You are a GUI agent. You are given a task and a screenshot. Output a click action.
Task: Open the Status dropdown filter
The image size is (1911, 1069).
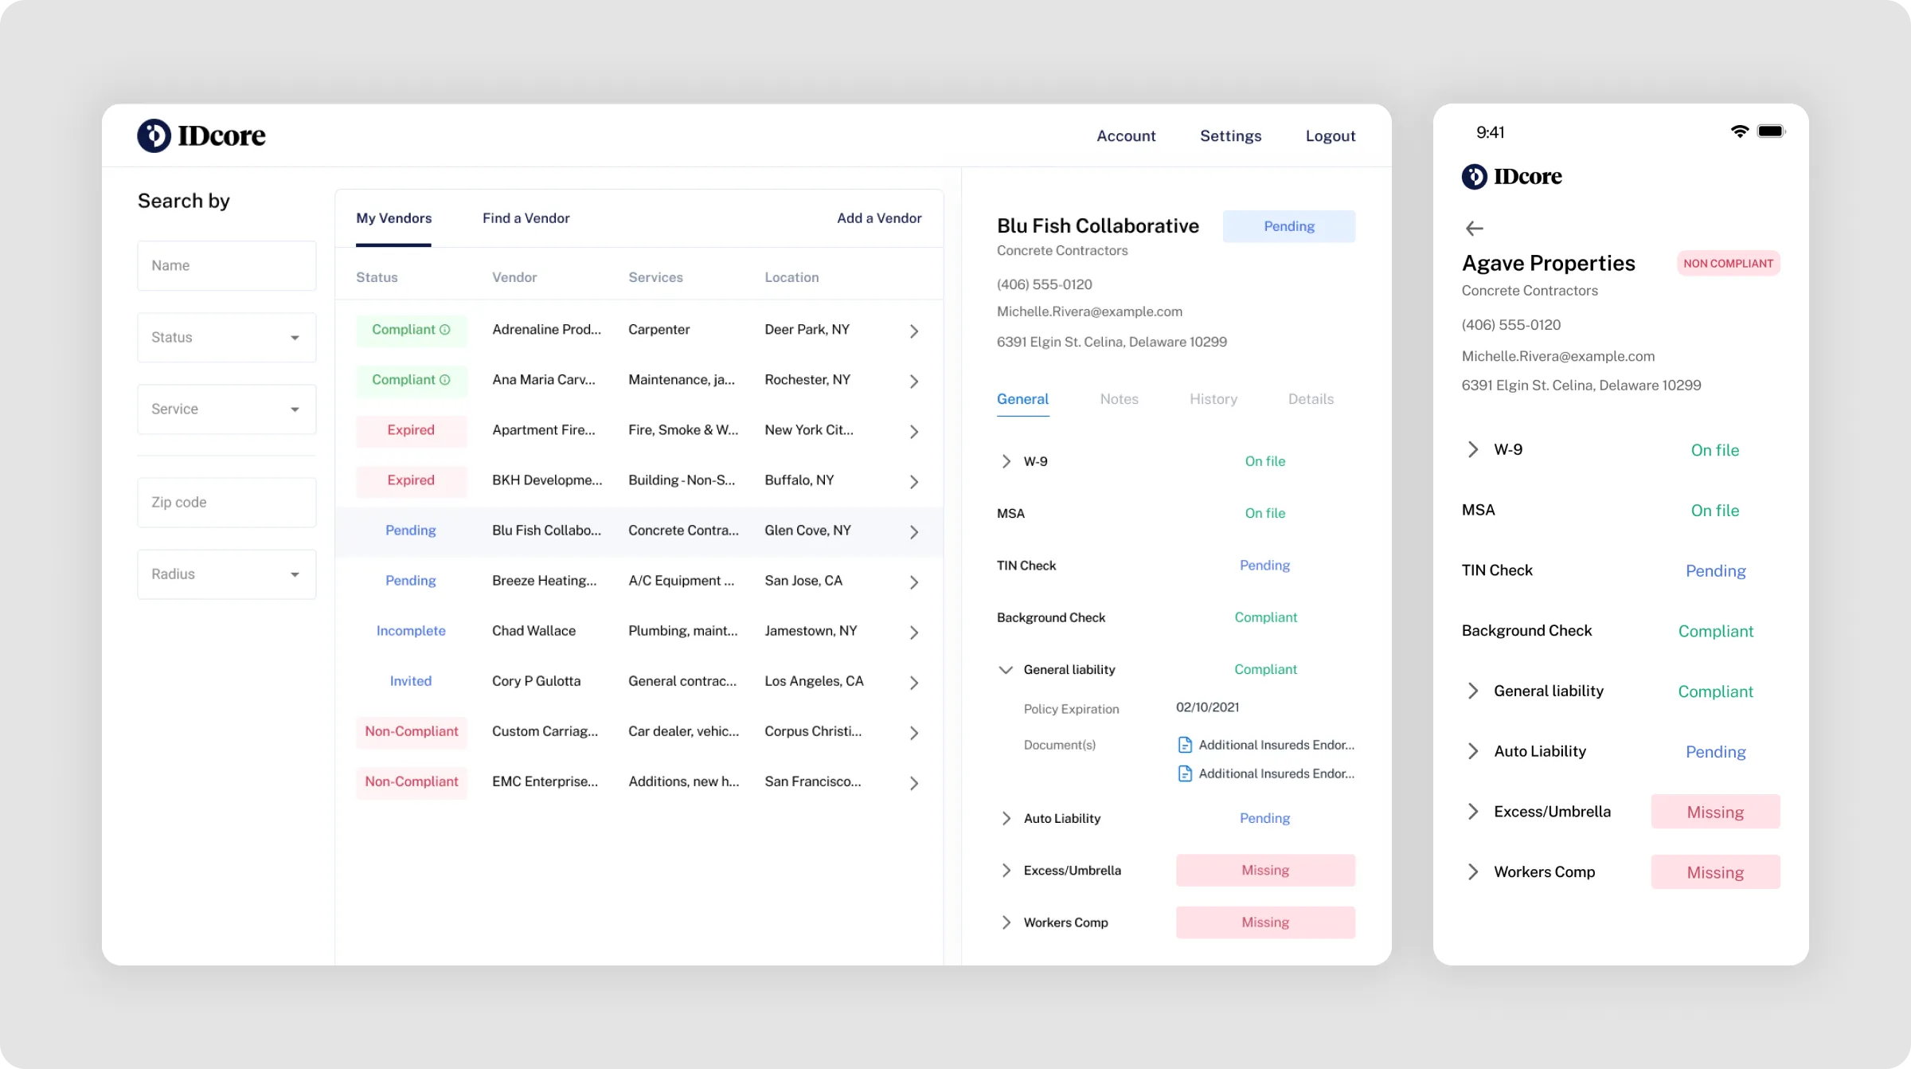coord(226,338)
